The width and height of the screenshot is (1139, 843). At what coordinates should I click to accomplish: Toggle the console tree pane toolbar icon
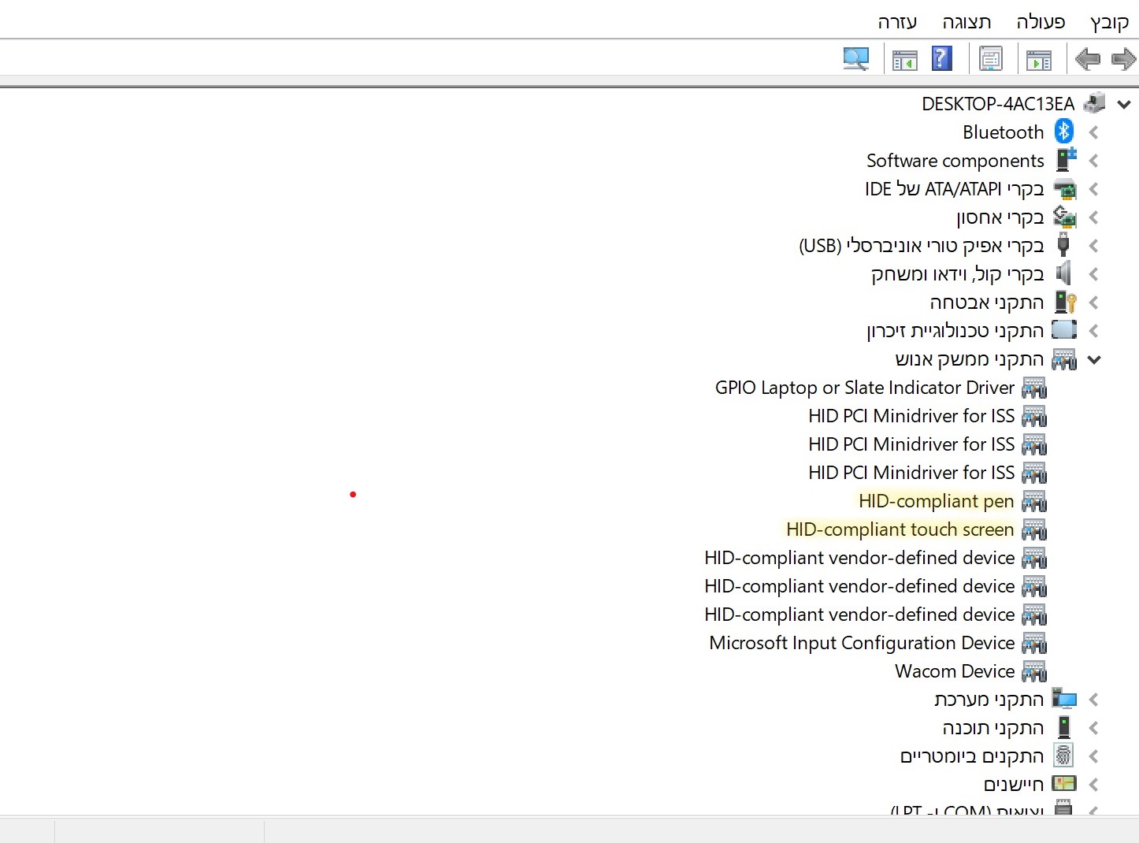1039,59
